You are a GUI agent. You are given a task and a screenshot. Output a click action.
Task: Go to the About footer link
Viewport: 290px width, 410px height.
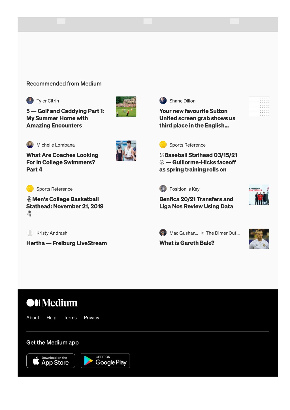click(x=33, y=318)
